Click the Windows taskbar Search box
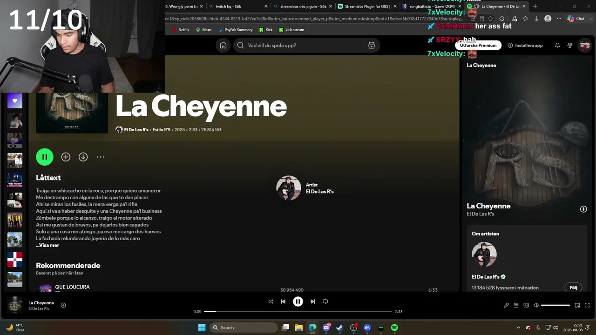Viewport: 596px width, 335px height. click(244, 328)
